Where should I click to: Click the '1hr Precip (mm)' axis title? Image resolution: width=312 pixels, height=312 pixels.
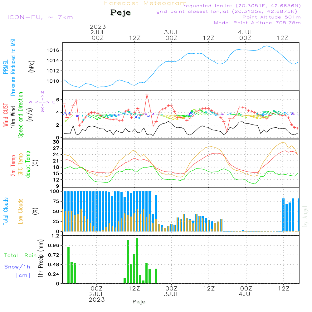41,258
